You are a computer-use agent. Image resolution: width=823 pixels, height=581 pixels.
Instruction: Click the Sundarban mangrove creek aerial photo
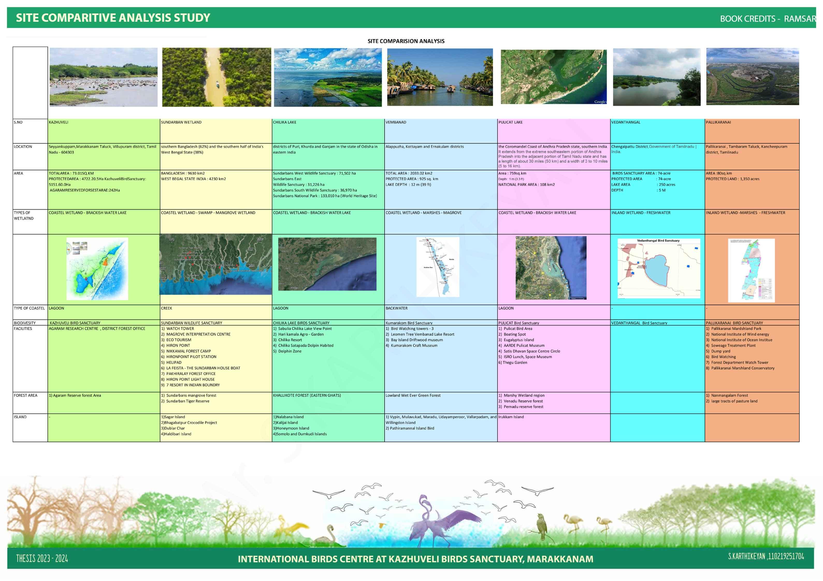pos(216,77)
